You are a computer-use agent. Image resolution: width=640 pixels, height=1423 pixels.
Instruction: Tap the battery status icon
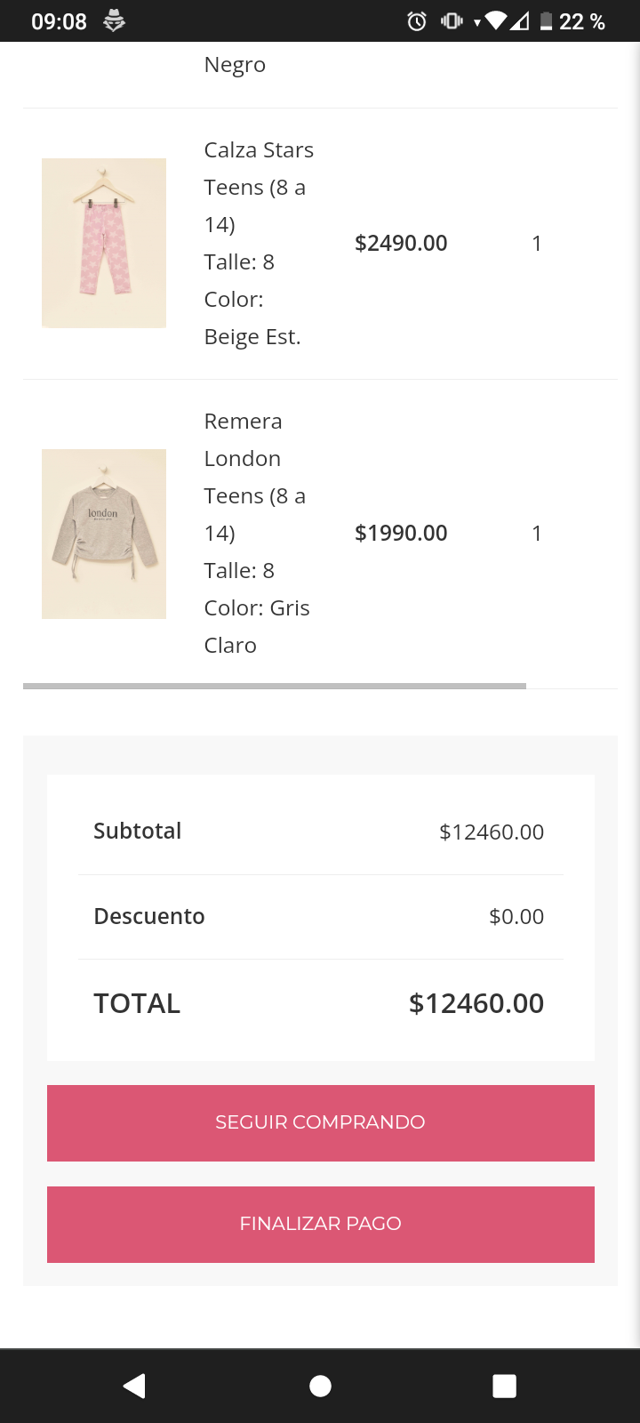546,21
